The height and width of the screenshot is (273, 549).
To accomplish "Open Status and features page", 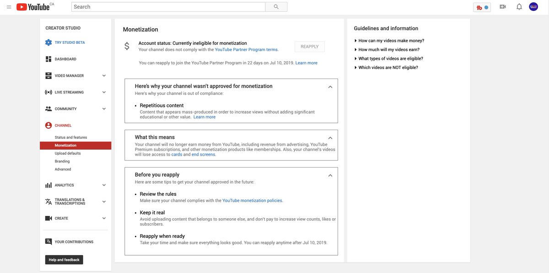I will [71, 137].
